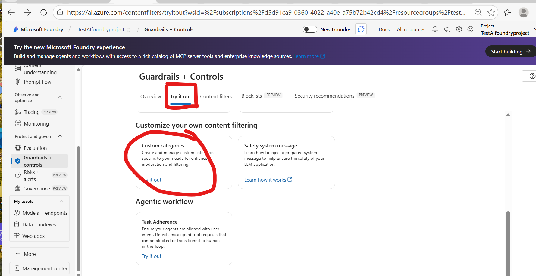
Task: Switch to the Blocklists tab
Action: point(252,96)
